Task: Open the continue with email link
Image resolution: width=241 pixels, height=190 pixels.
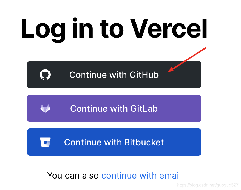Action: (x=141, y=176)
